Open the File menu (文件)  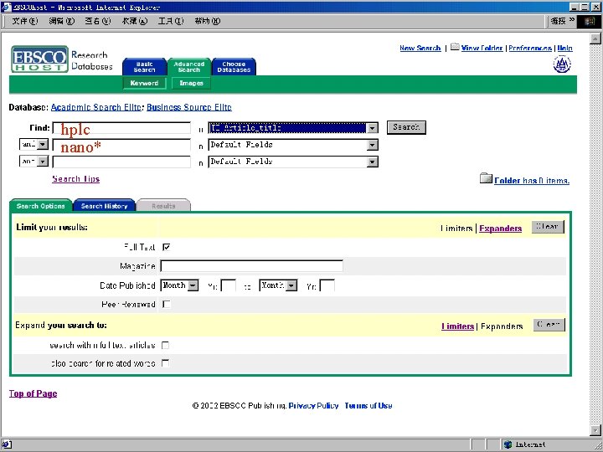24,21
